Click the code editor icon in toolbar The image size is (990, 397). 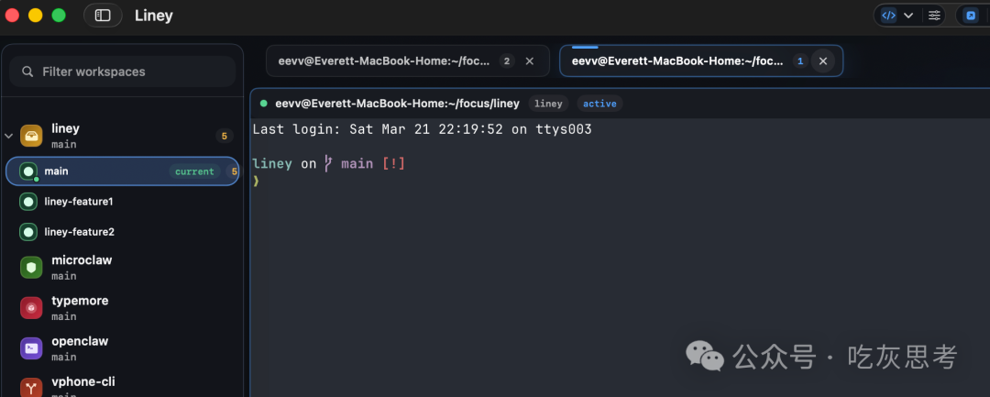(888, 16)
